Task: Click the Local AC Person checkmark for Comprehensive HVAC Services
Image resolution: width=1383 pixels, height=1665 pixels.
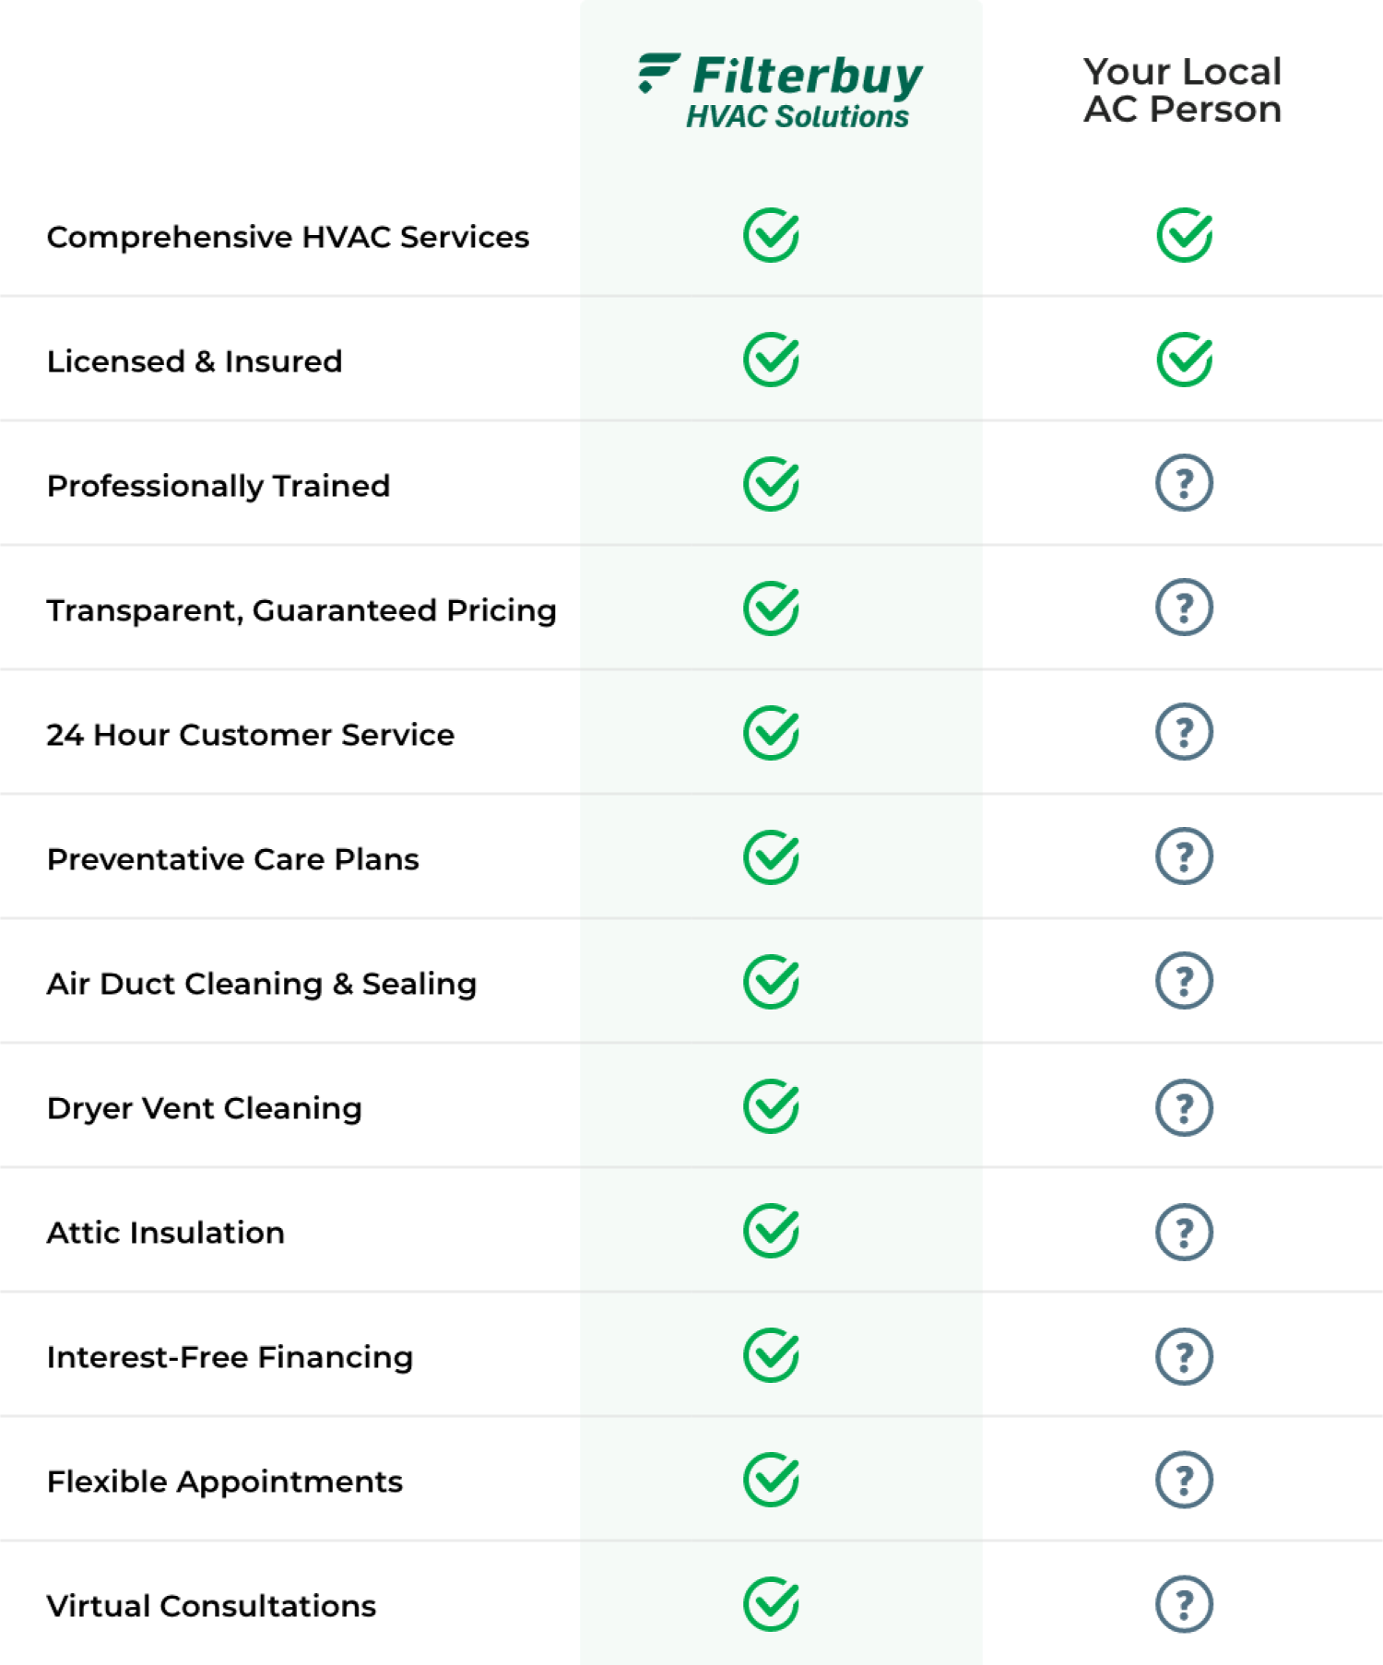Action: (x=1185, y=235)
